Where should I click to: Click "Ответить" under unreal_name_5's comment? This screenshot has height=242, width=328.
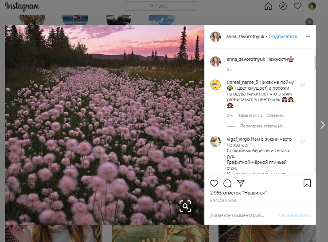point(275,115)
